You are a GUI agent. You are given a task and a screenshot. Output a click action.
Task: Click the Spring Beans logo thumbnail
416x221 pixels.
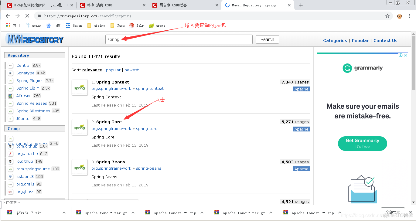click(80, 167)
